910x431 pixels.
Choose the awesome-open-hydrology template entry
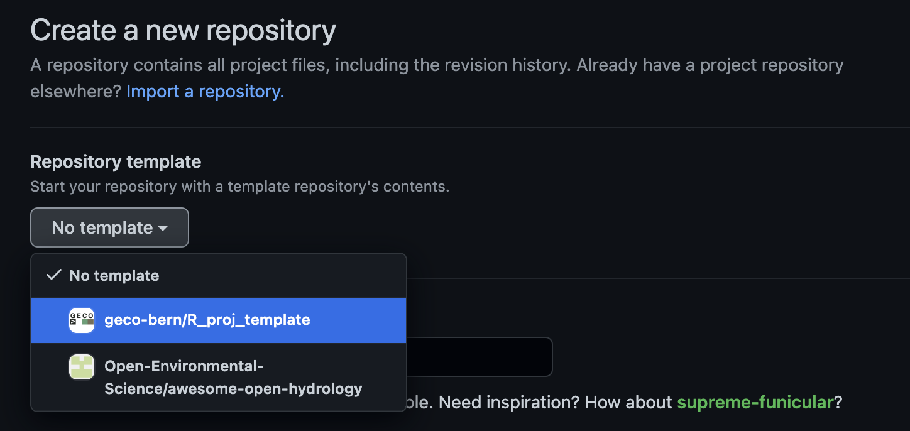233,378
